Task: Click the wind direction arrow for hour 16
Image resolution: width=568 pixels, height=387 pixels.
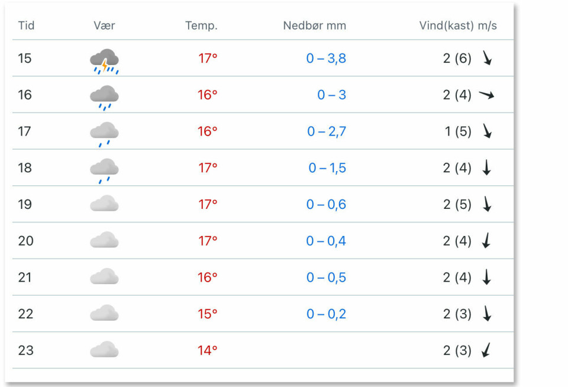Action: click(x=486, y=95)
